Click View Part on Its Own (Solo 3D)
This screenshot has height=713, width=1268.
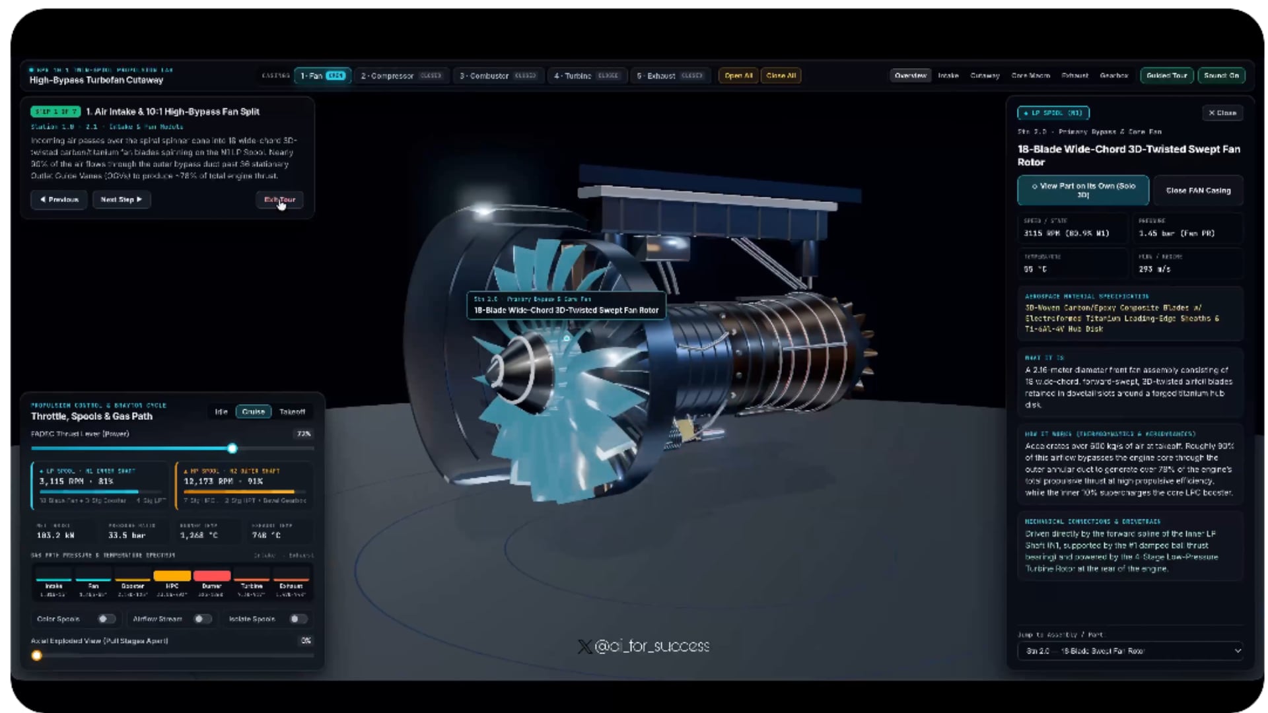coord(1083,190)
